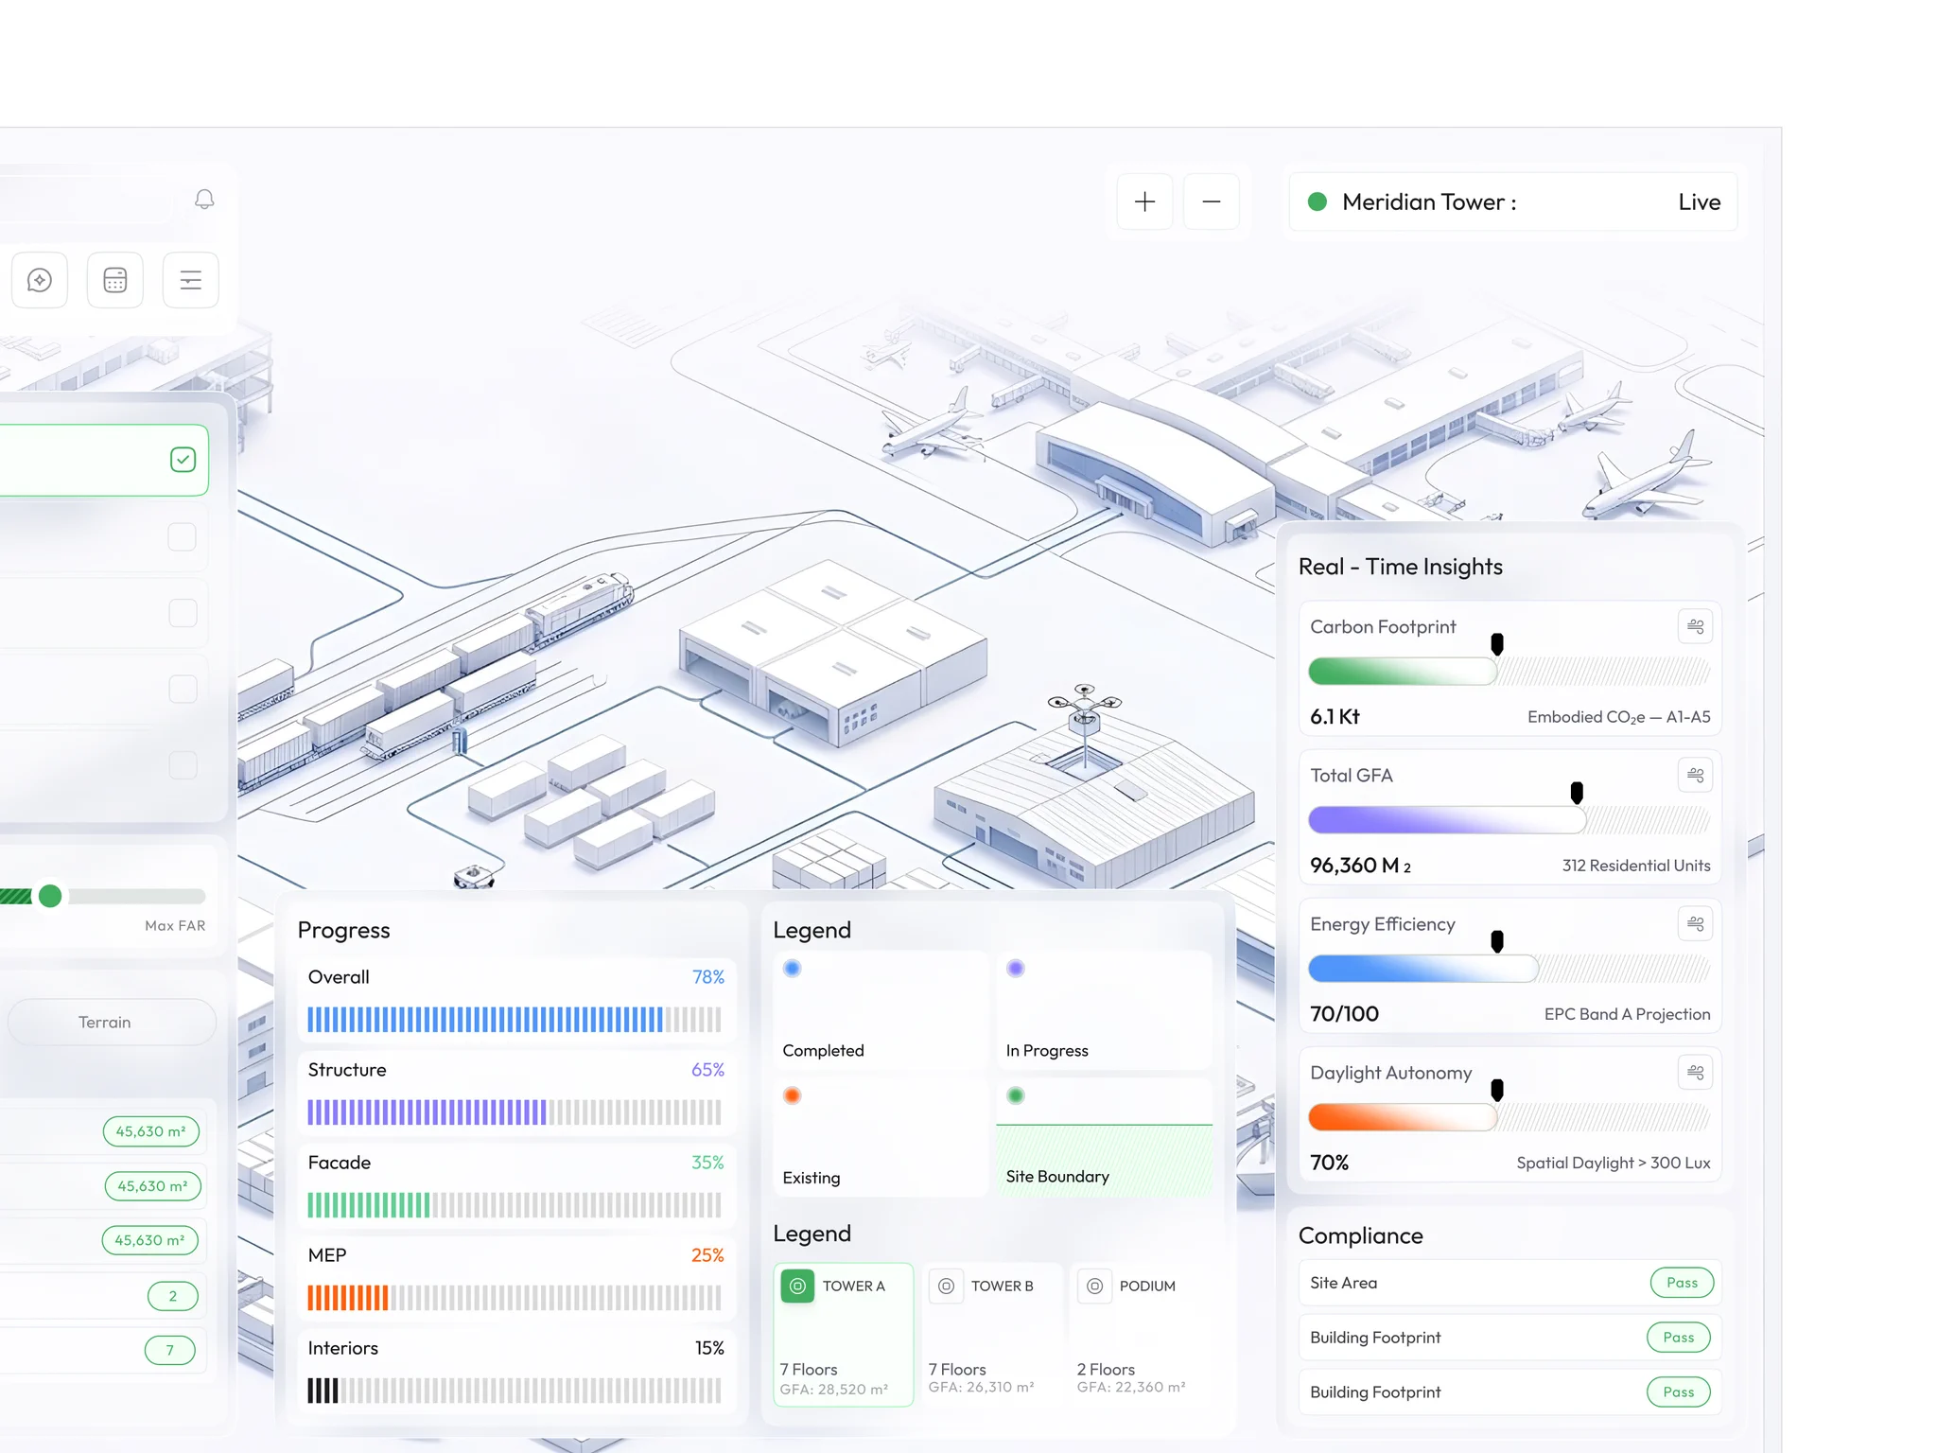Select the Tower A target icon
1937x1453 pixels.
tap(797, 1286)
